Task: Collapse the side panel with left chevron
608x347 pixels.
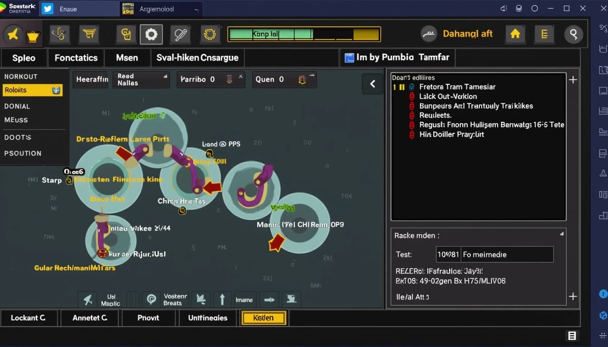Action: pyautogui.click(x=373, y=84)
